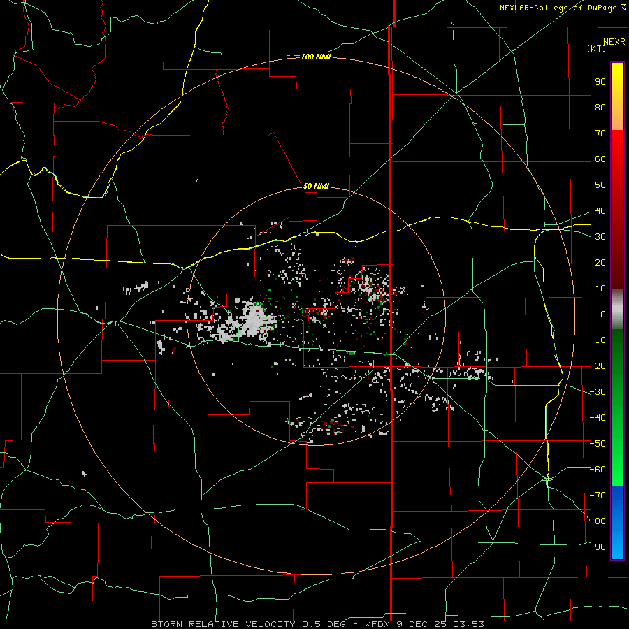This screenshot has height=629, width=629.
Task: Click the 30 value on velocity scale
Action: (600, 237)
